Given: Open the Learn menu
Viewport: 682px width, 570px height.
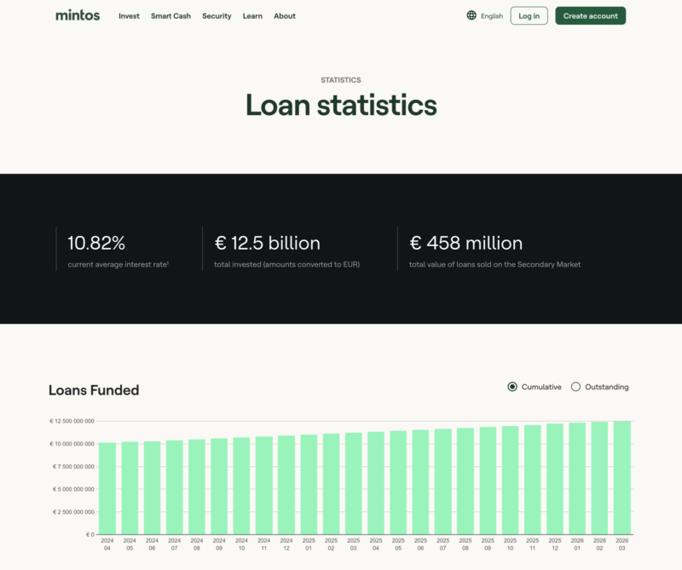Looking at the screenshot, I should click(x=252, y=15).
